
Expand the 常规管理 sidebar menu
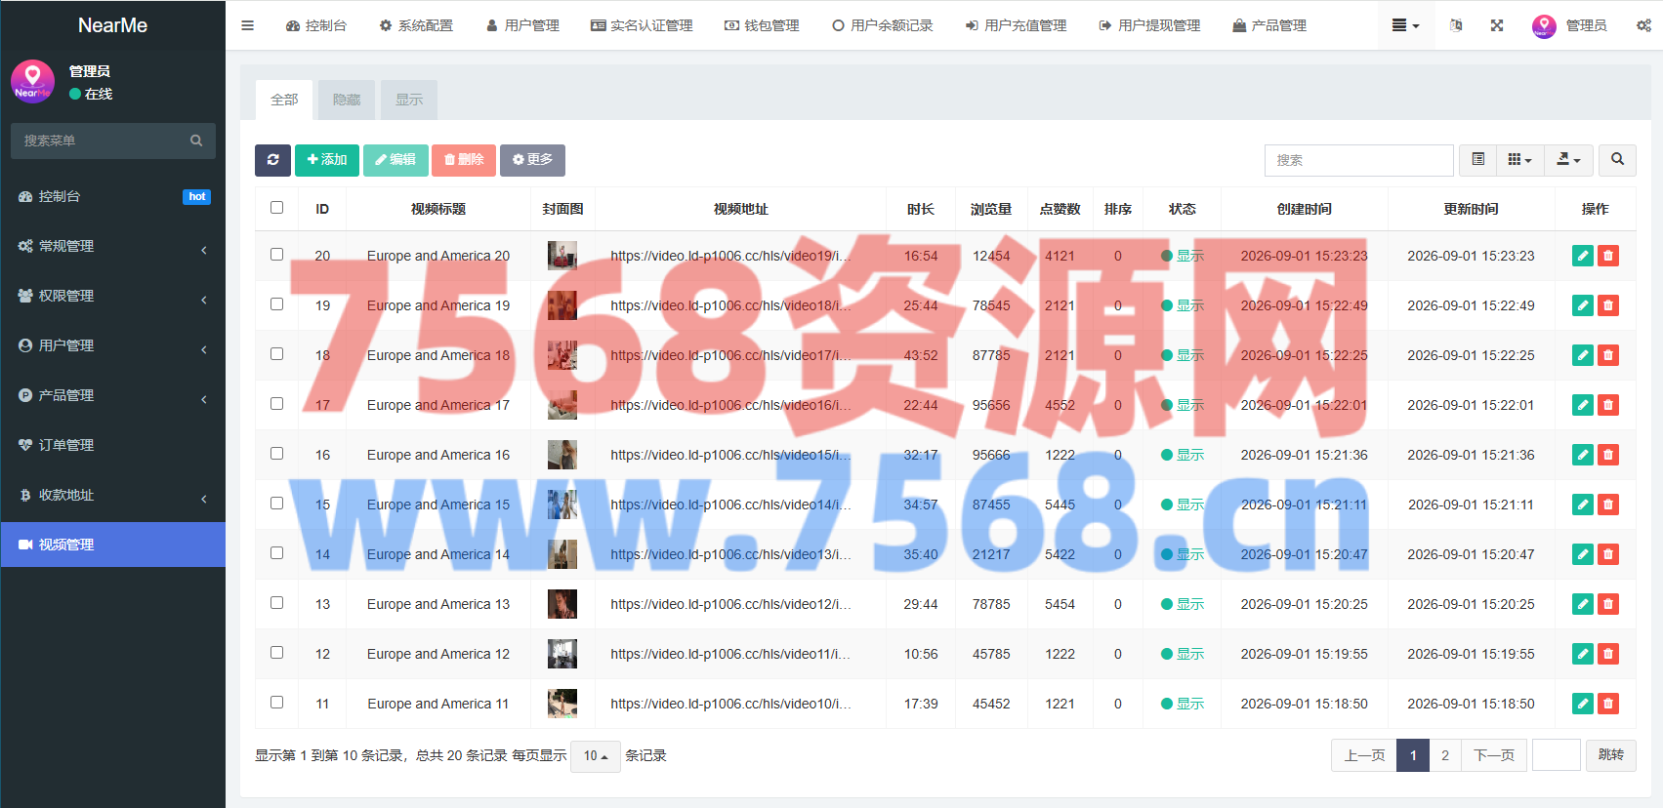(113, 246)
